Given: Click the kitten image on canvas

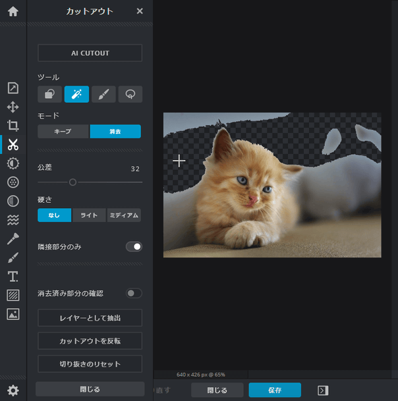Looking at the screenshot, I should [x=272, y=185].
